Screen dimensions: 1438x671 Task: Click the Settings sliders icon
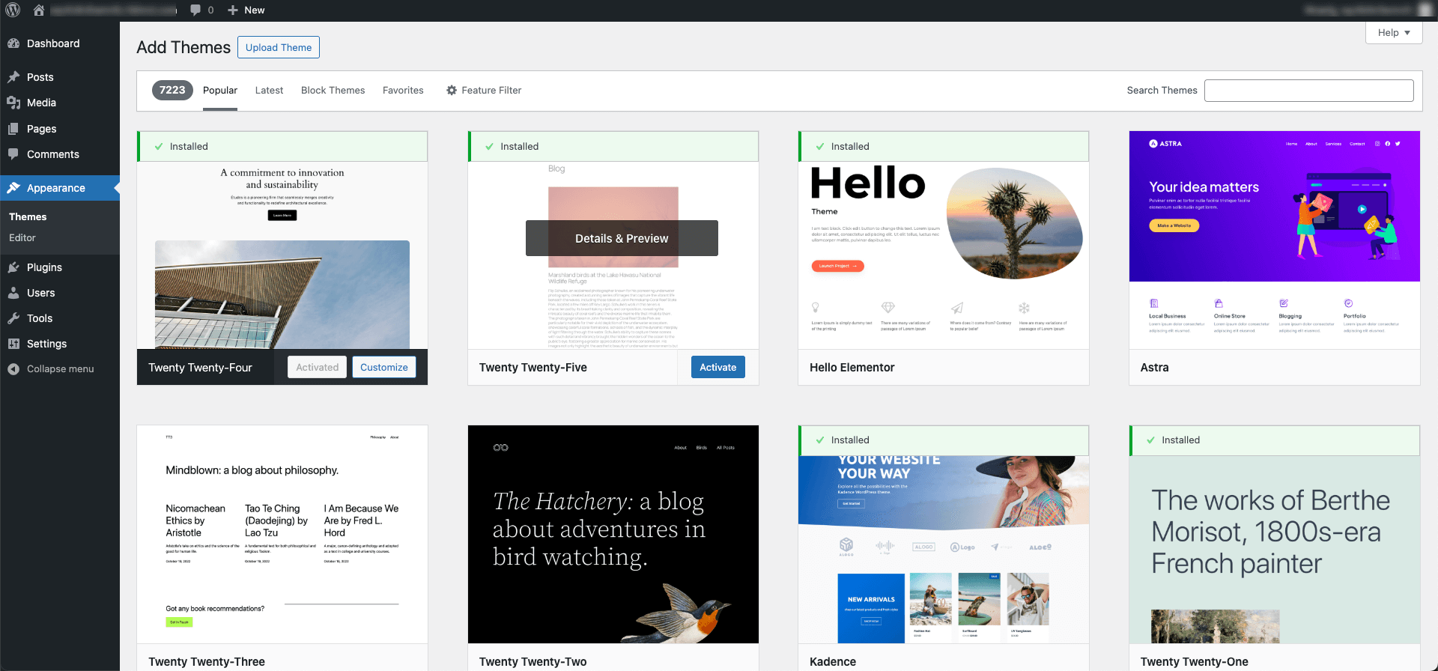pyautogui.click(x=13, y=344)
